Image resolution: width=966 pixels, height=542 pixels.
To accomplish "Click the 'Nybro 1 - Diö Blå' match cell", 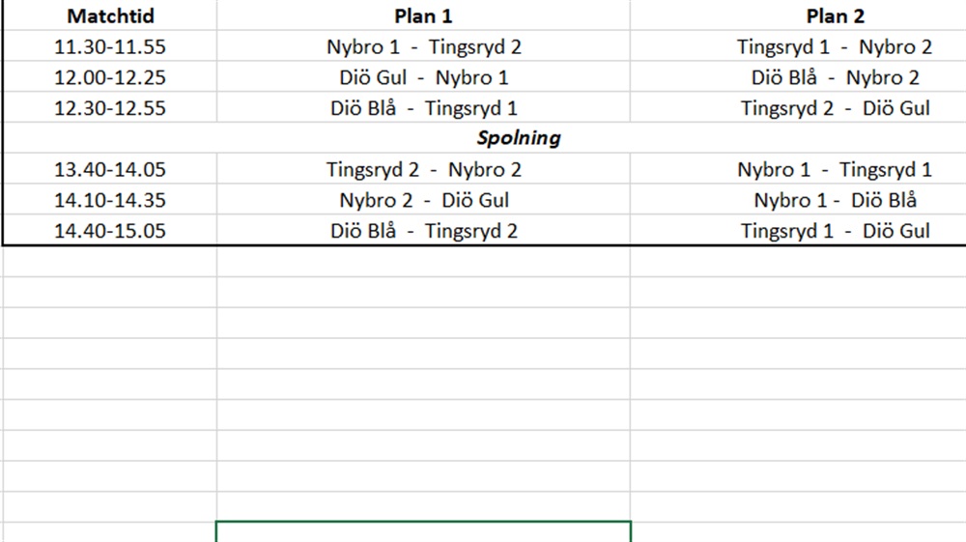I will (835, 201).
